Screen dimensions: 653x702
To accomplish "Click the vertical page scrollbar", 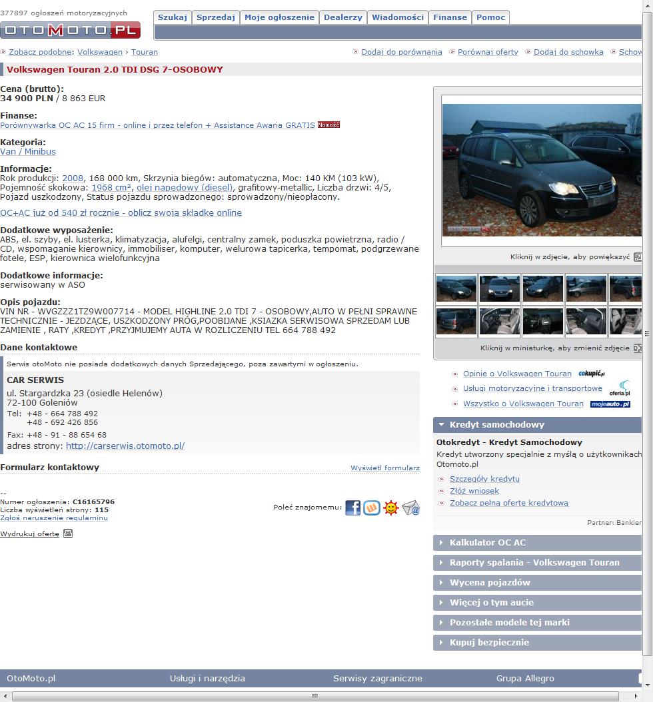I will pos(648,334).
